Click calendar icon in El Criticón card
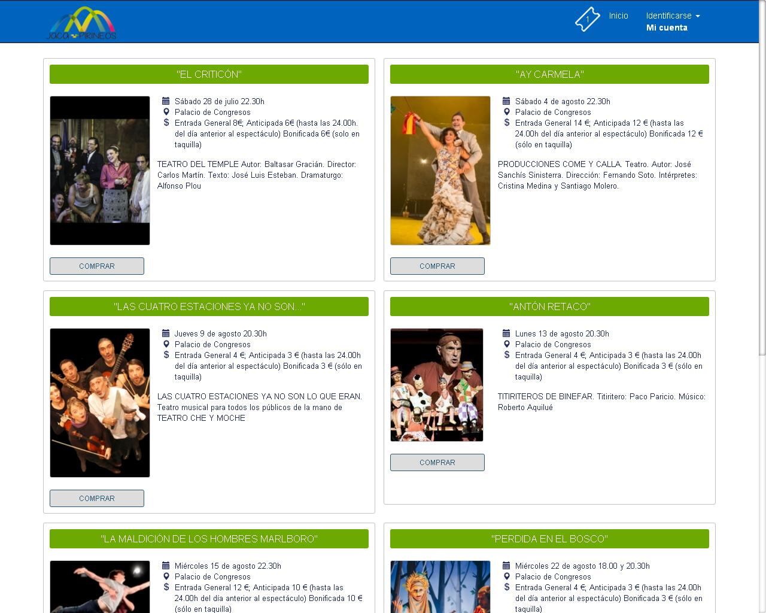Image resolution: width=766 pixels, height=613 pixels. [x=166, y=101]
